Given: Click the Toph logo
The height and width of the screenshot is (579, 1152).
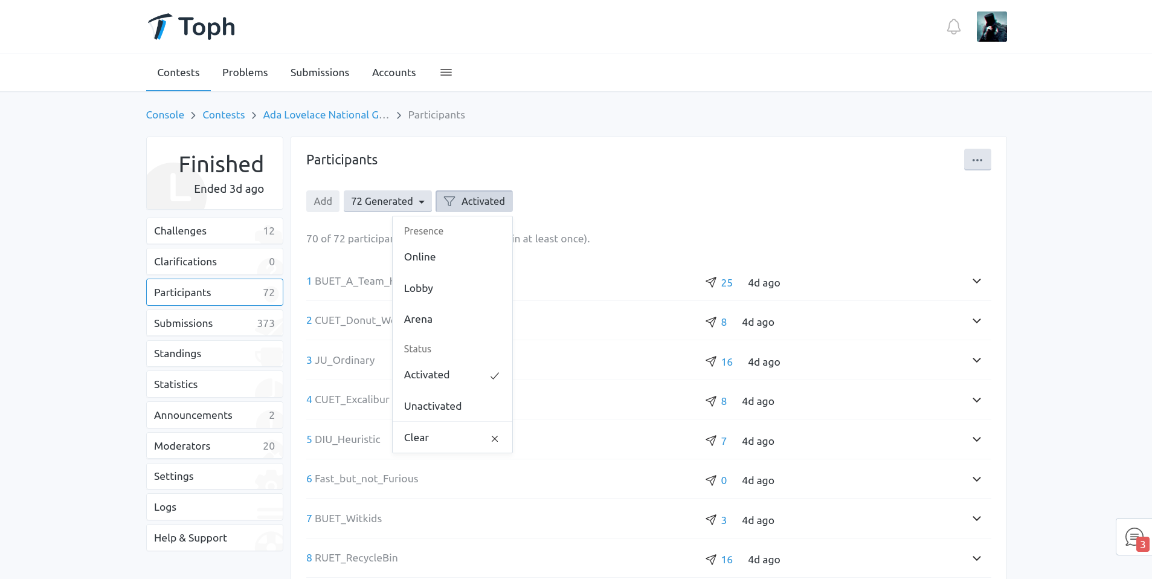Looking at the screenshot, I should [x=191, y=27].
